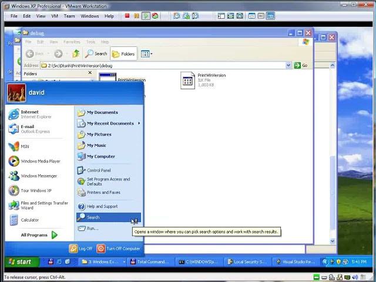Enter full screen mode via VMware toolbar

[x=230, y=16]
